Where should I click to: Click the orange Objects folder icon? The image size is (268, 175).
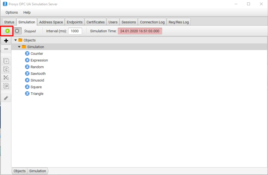pyautogui.click(x=20, y=40)
